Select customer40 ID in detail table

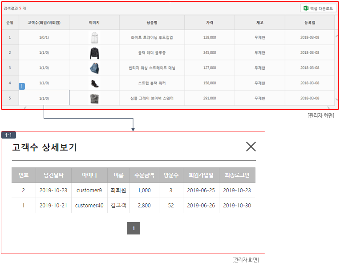click(x=89, y=206)
